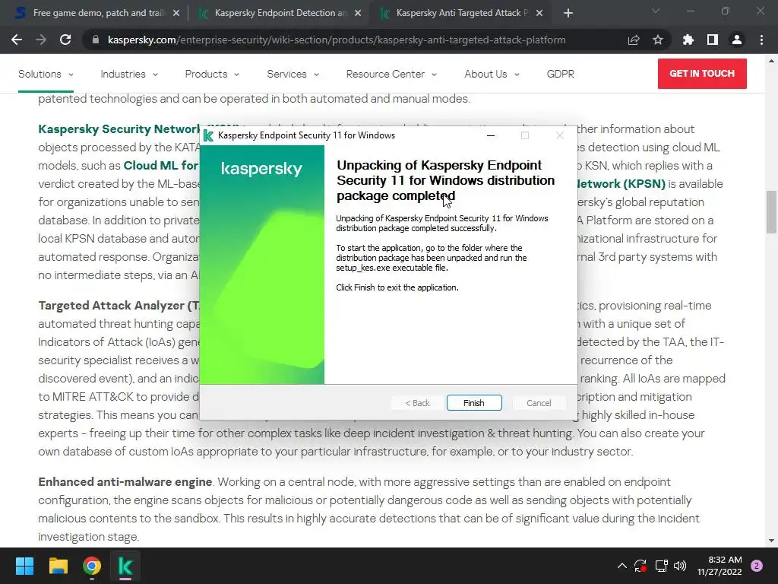Close the Kaspersky Anti Targeted Attack tab

539,13
